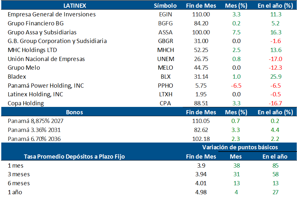Viewport: 297px width, 209px height.
Task: Select the Copa Holding name
Action: click(x=26, y=103)
